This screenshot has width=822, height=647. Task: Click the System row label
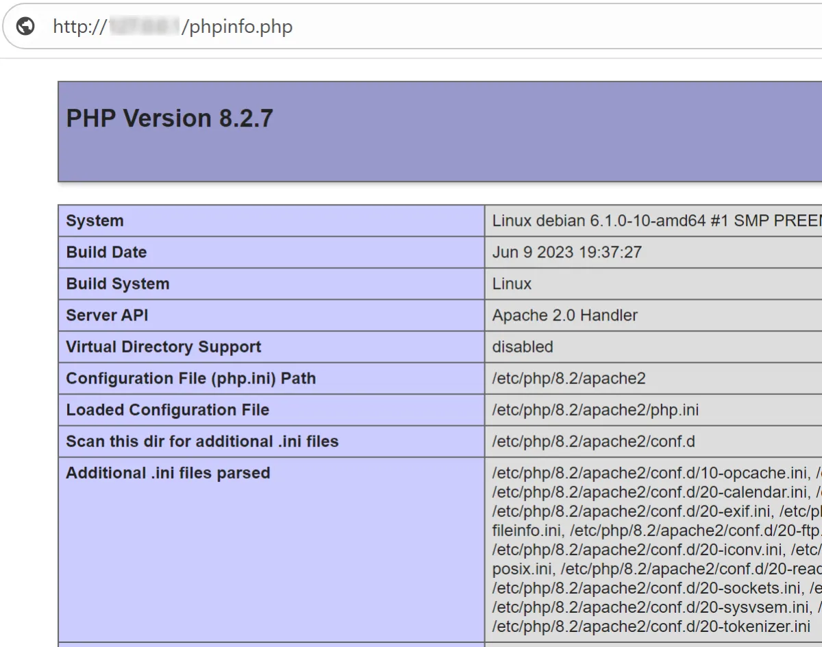[x=95, y=221]
